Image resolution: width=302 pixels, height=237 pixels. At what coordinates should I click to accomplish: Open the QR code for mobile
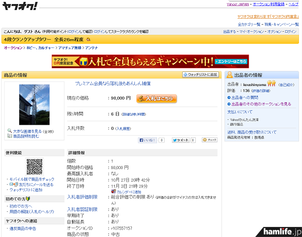(34, 167)
